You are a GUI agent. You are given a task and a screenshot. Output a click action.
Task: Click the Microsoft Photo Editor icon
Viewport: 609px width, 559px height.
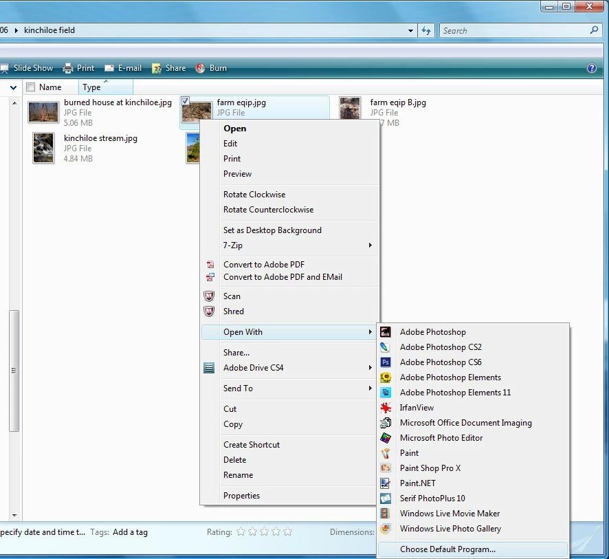click(x=386, y=438)
